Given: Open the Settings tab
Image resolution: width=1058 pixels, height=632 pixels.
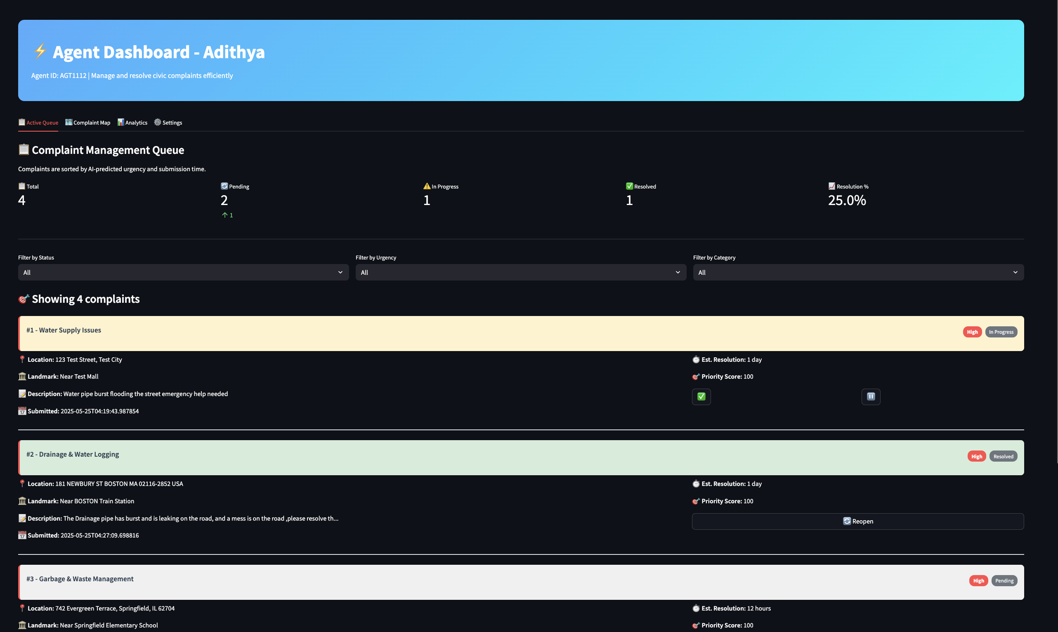Looking at the screenshot, I should click(168, 122).
